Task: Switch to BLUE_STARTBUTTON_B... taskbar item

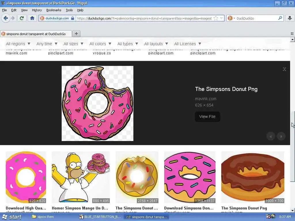Action: [x=100, y=217]
